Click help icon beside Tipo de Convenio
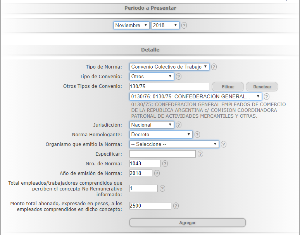Image resolution: width=300 pixels, height=235 pixels. (x=179, y=76)
